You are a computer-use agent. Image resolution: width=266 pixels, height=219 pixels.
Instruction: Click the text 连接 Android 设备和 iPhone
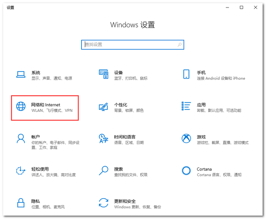click(x=221, y=78)
